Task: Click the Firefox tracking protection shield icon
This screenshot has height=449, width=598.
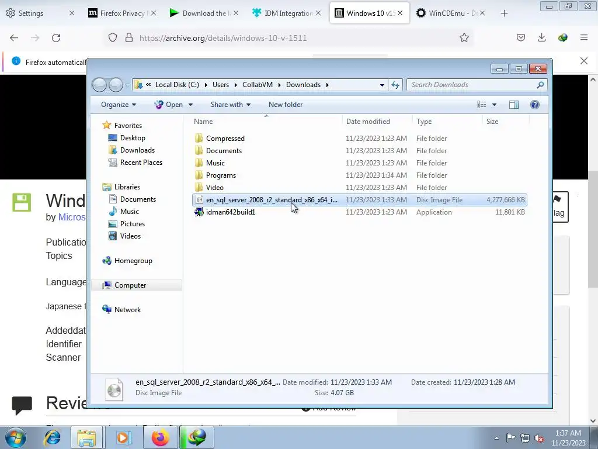Action: coord(113,37)
